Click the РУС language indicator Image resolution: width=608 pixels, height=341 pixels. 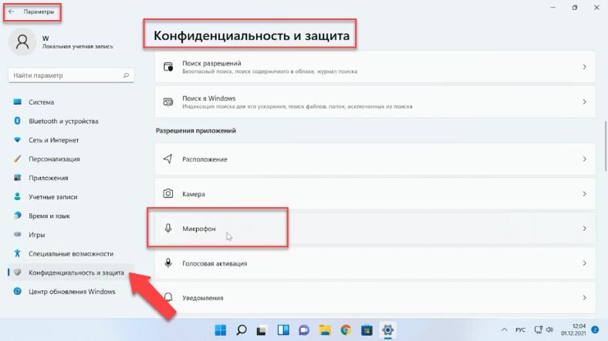point(520,329)
